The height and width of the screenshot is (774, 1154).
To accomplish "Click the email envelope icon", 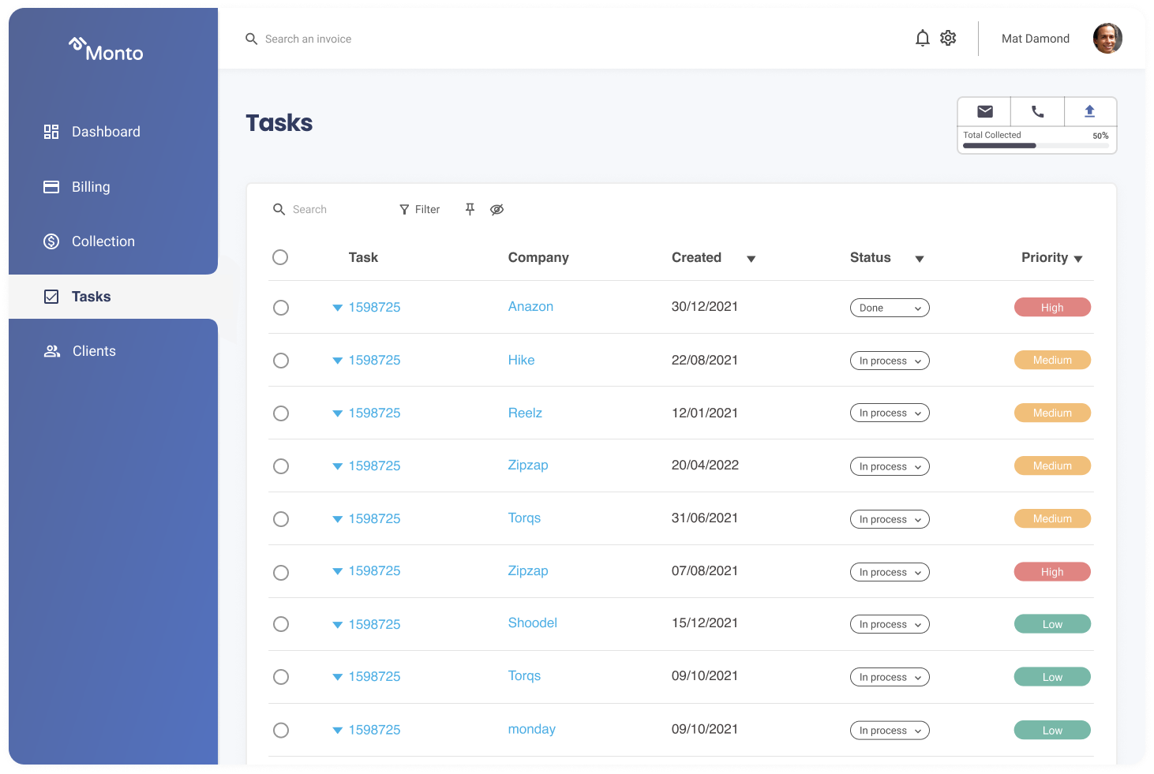I will click(984, 111).
